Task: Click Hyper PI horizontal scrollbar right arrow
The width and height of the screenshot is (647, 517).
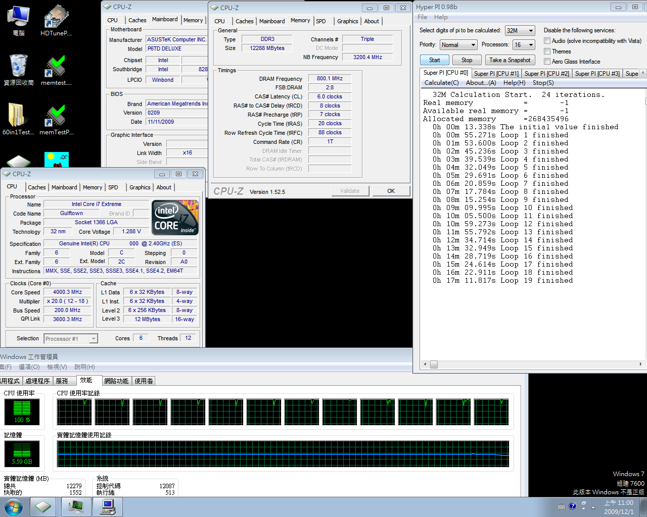Action: pos(640,364)
